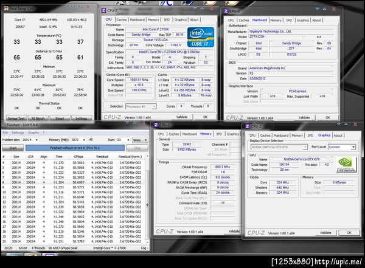Open Caches tab in CPU-Z Memory window

pyautogui.click(x=173, y=134)
